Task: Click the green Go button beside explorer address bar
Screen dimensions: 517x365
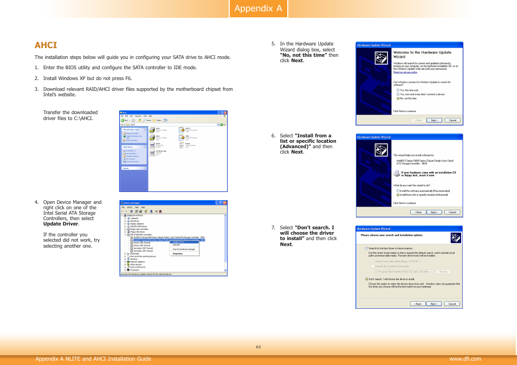Action: pyautogui.click(x=221, y=125)
